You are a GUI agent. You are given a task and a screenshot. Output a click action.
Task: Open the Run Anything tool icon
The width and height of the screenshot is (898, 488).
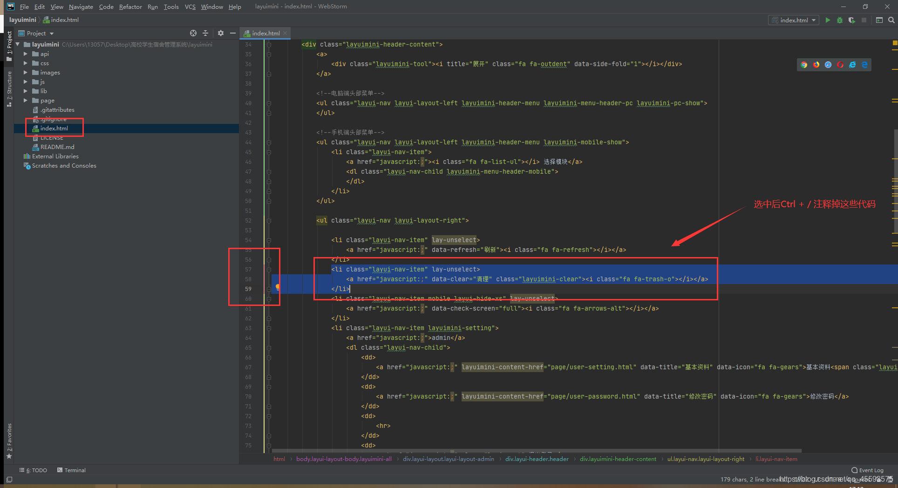coord(879,20)
